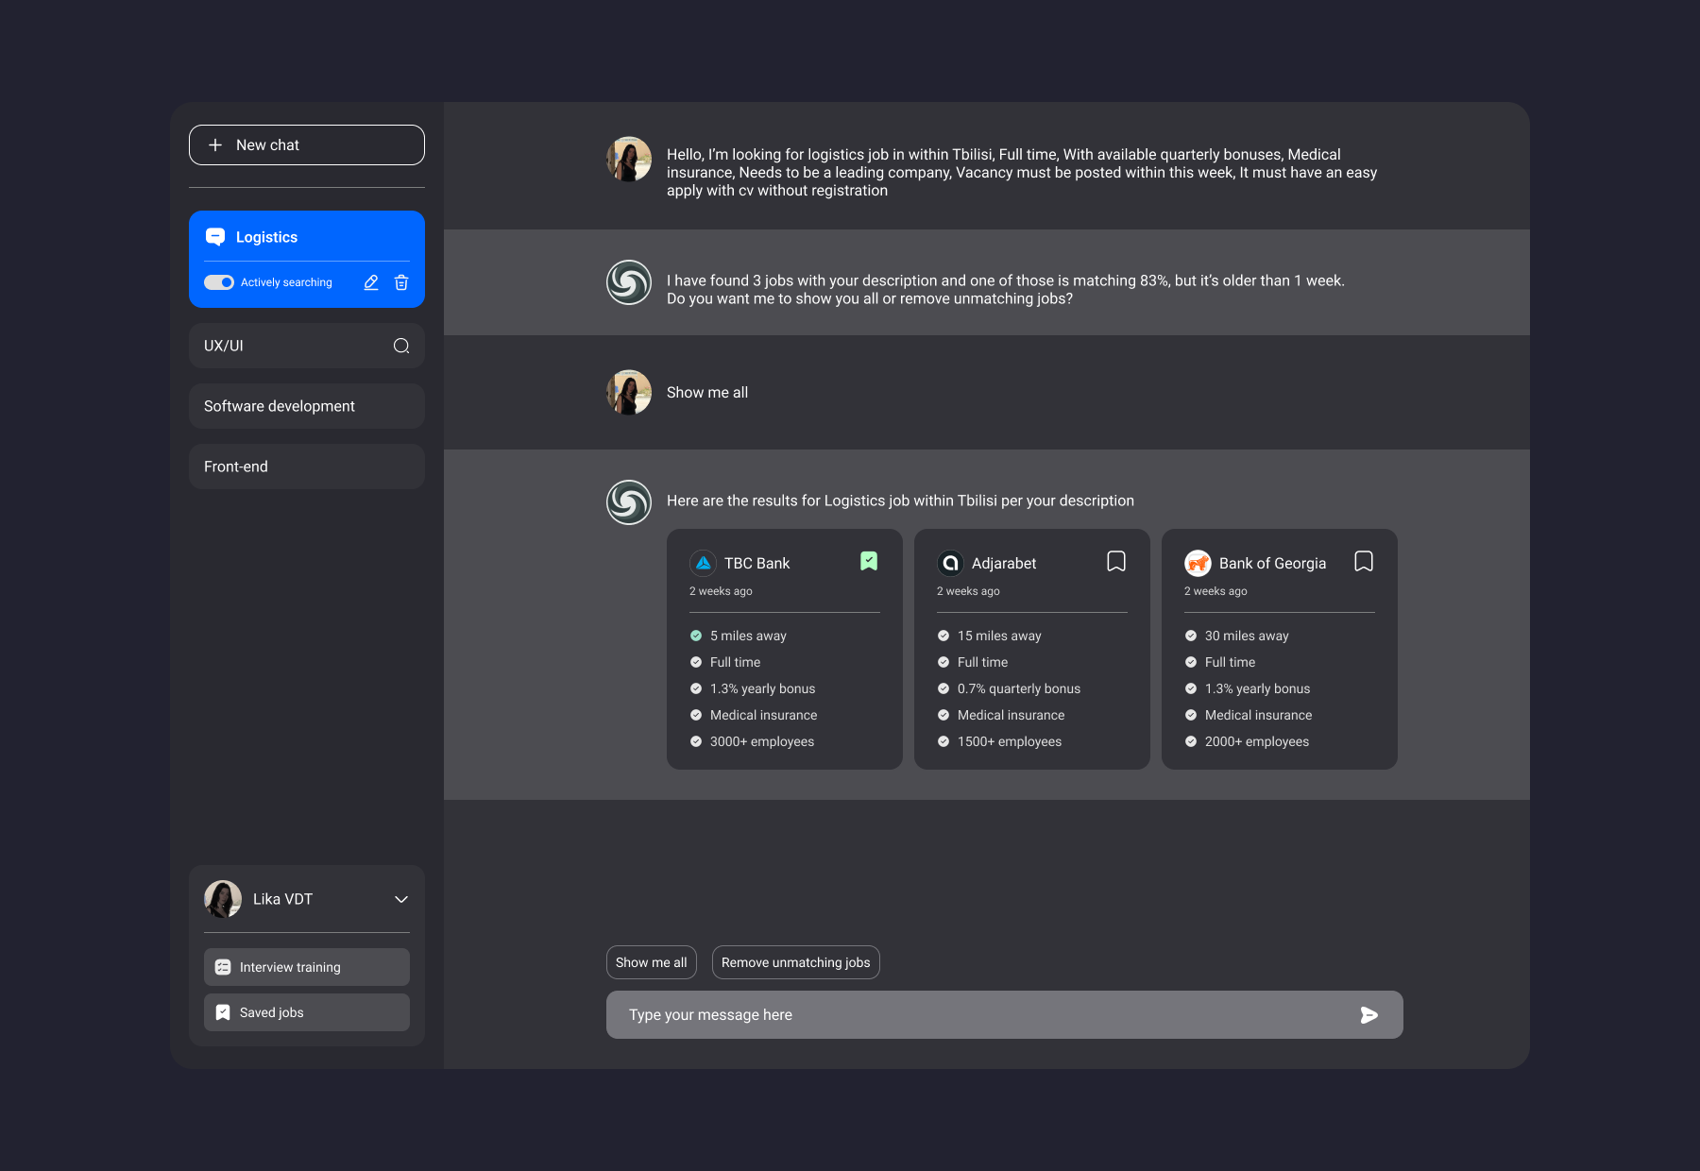Click Adjarabet company name
The image size is (1700, 1171).
pos(1004,563)
